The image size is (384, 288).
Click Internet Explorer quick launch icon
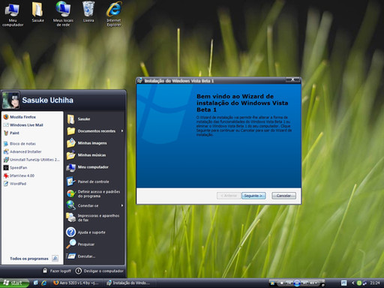pos(44,283)
